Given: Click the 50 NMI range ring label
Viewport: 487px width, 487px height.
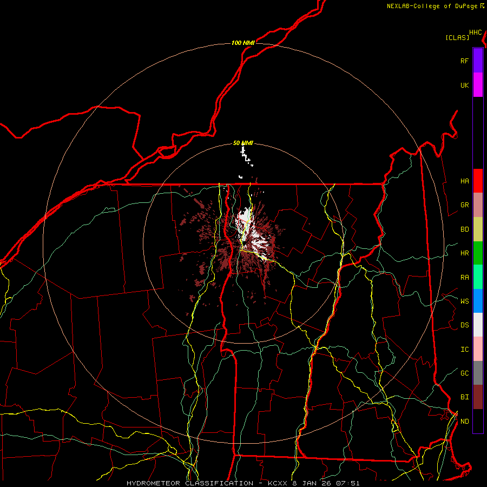Looking at the screenshot, I should [243, 143].
